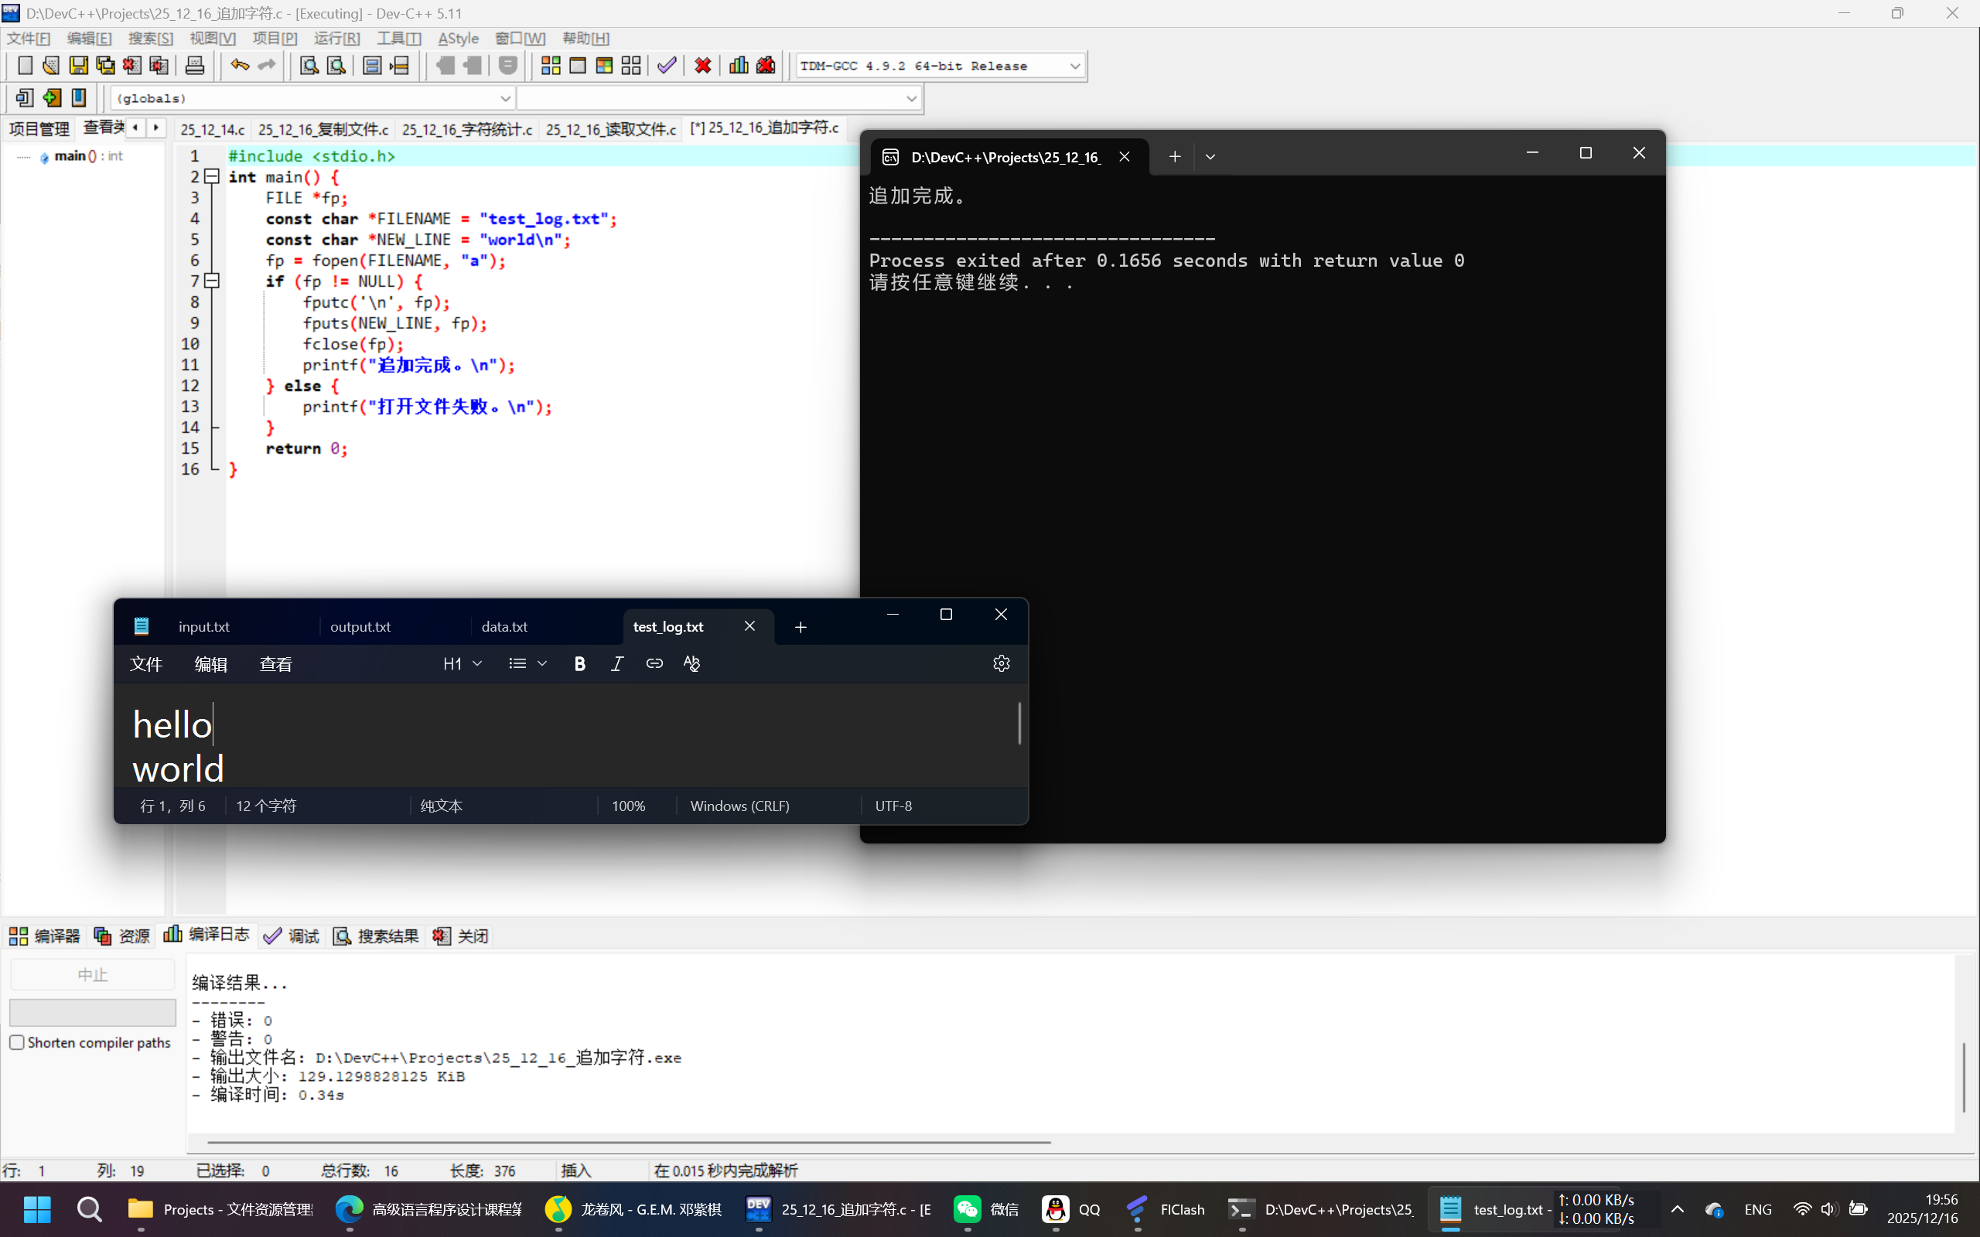Click the Print toolbar icon
This screenshot has height=1237, width=1980.
pyautogui.click(x=195, y=66)
